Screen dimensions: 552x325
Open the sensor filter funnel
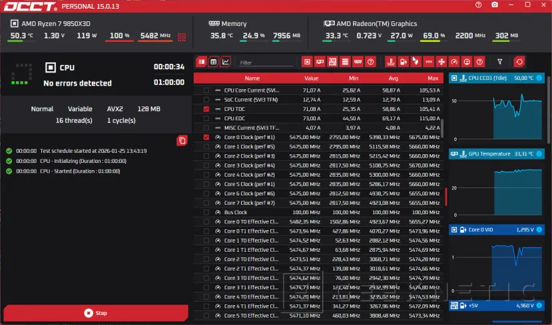click(x=500, y=62)
